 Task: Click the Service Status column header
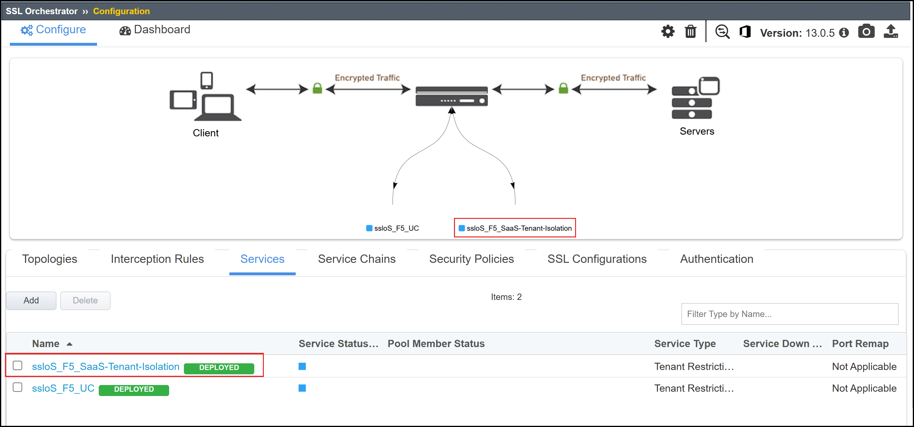pyautogui.click(x=339, y=344)
